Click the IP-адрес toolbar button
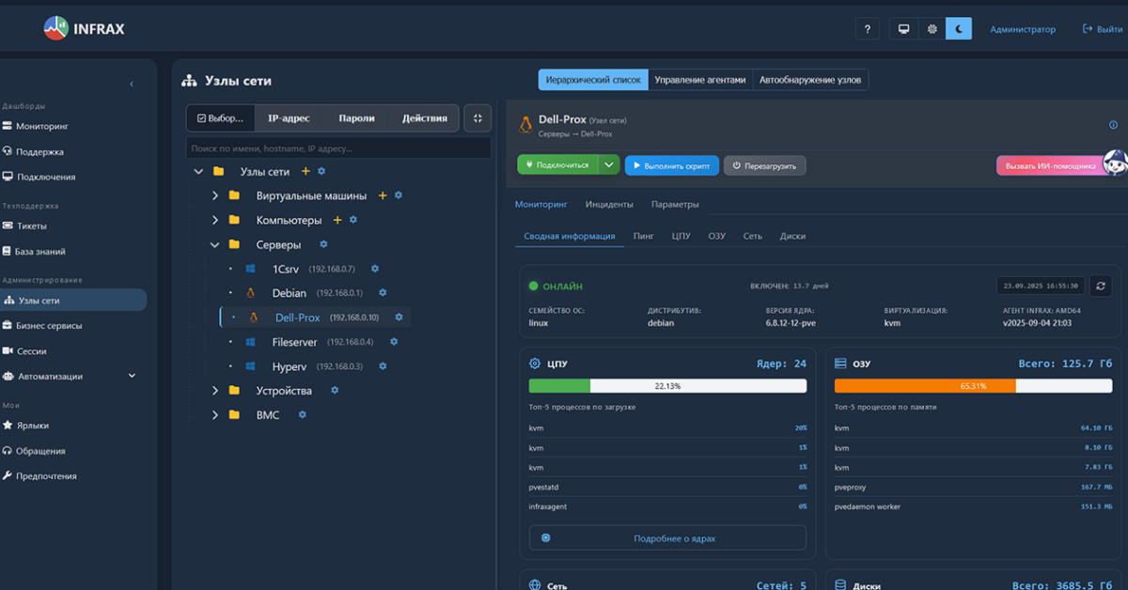The width and height of the screenshot is (1128, 590). click(289, 118)
